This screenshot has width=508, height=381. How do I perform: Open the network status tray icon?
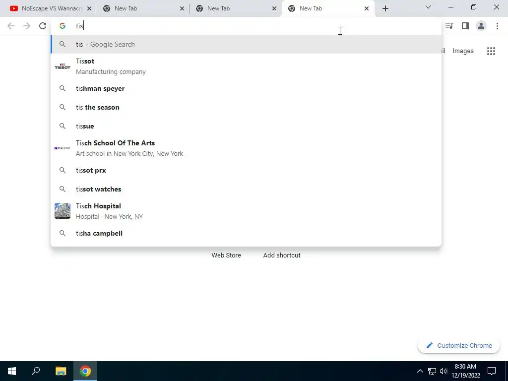click(432, 371)
